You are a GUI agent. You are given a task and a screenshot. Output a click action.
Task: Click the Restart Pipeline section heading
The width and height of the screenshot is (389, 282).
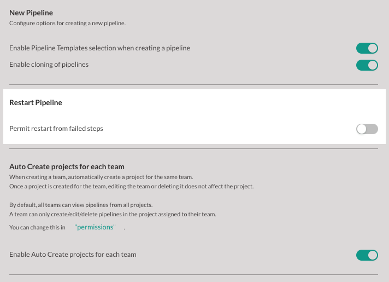[x=36, y=102]
